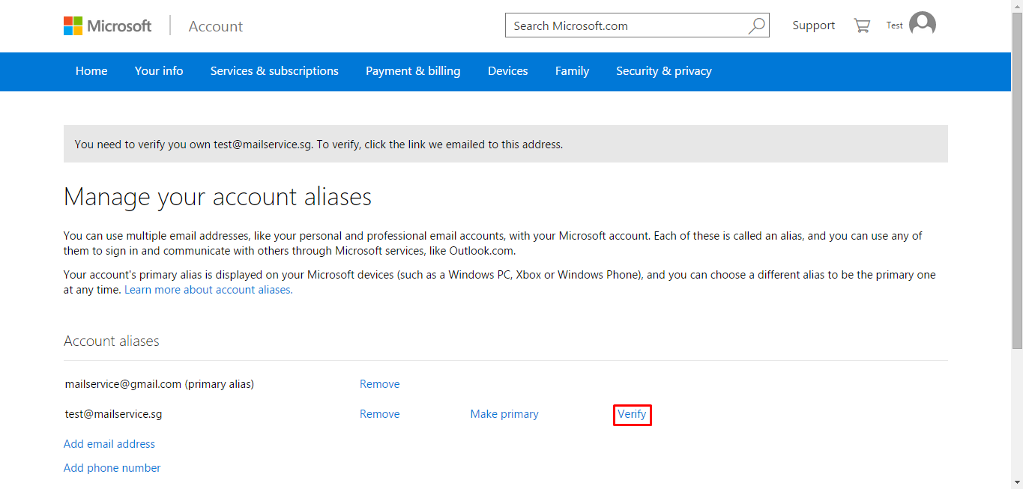Open the Test account avatar
Screen dimensions: 1023x489
coord(923,25)
